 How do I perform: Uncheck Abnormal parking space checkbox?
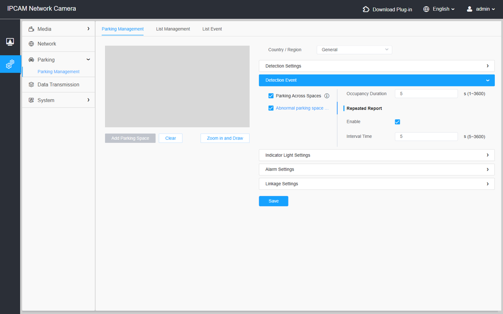(x=271, y=108)
